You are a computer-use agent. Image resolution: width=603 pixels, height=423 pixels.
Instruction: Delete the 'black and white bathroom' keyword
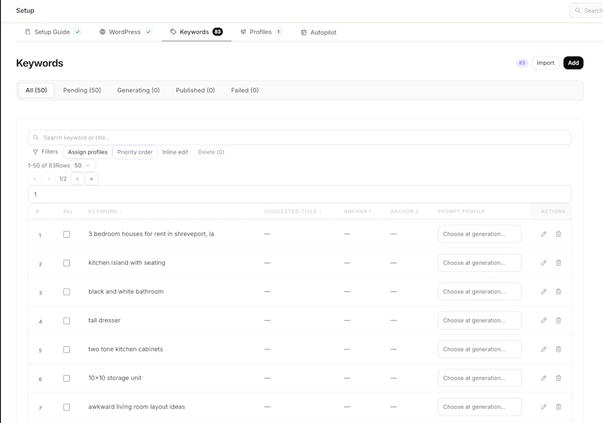pos(559,291)
